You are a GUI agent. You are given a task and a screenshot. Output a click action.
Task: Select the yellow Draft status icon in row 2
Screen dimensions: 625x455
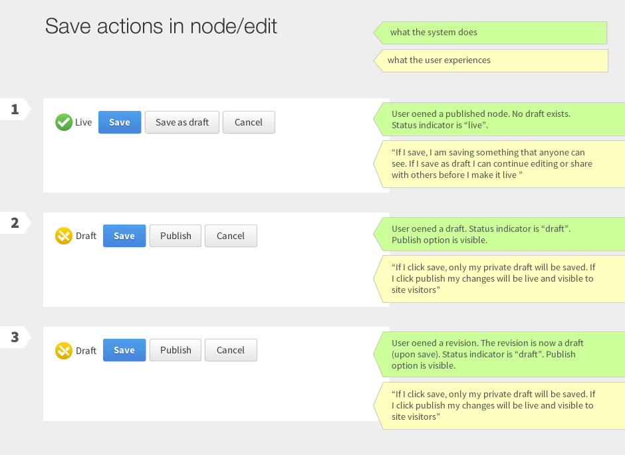(x=64, y=236)
